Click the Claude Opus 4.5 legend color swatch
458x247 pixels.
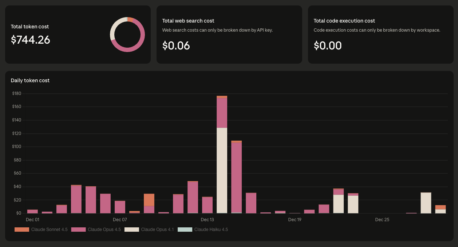(x=78, y=230)
